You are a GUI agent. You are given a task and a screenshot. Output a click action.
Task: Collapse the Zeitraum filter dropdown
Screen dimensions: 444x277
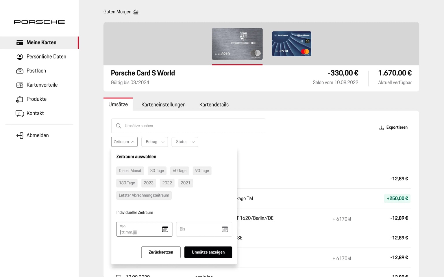[124, 142]
